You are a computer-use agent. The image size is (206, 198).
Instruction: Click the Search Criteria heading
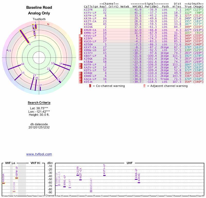tap(39, 103)
